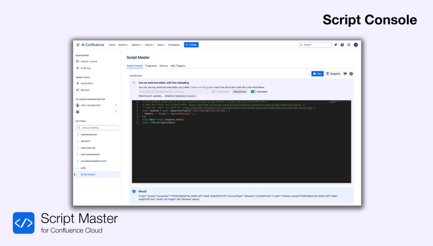Expand the Configuration settings section

tap(78, 134)
